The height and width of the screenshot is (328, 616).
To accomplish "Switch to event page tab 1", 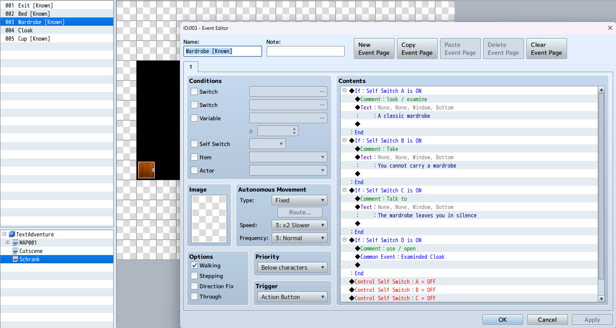I will click(191, 67).
